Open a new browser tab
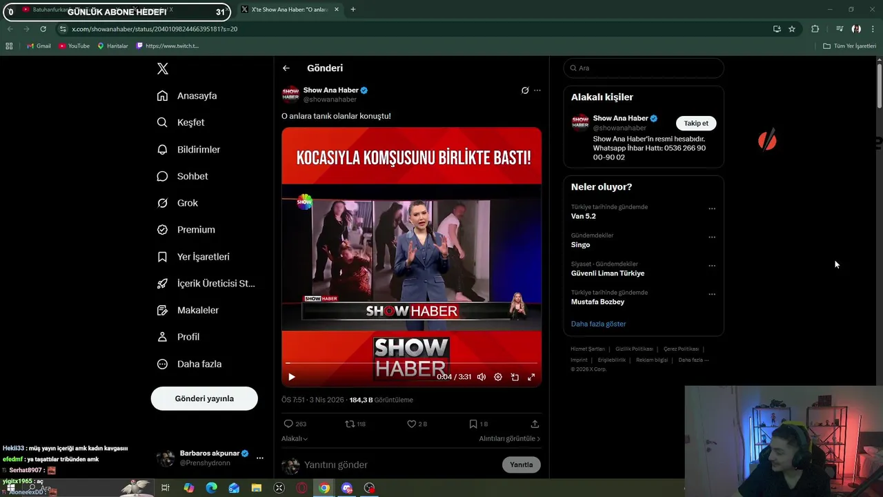The height and width of the screenshot is (497, 883). [353, 10]
